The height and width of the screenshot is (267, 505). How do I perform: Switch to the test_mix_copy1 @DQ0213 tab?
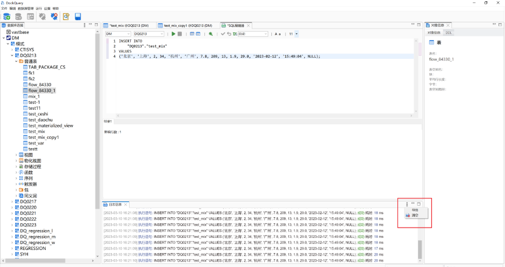188,25
